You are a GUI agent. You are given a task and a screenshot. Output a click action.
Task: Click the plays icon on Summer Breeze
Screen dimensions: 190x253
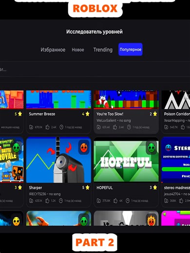click(31, 127)
